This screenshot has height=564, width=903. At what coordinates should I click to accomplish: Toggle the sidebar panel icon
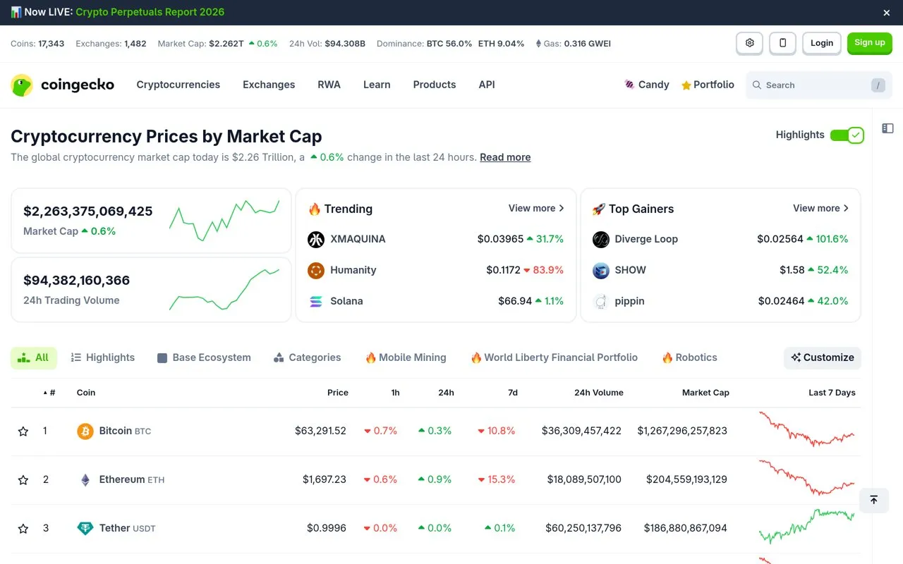887,128
